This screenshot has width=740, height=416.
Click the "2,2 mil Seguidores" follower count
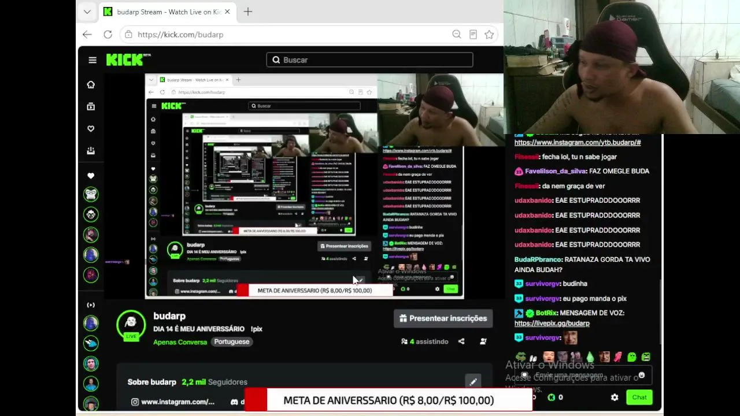pyautogui.click(x=214, y=382)
